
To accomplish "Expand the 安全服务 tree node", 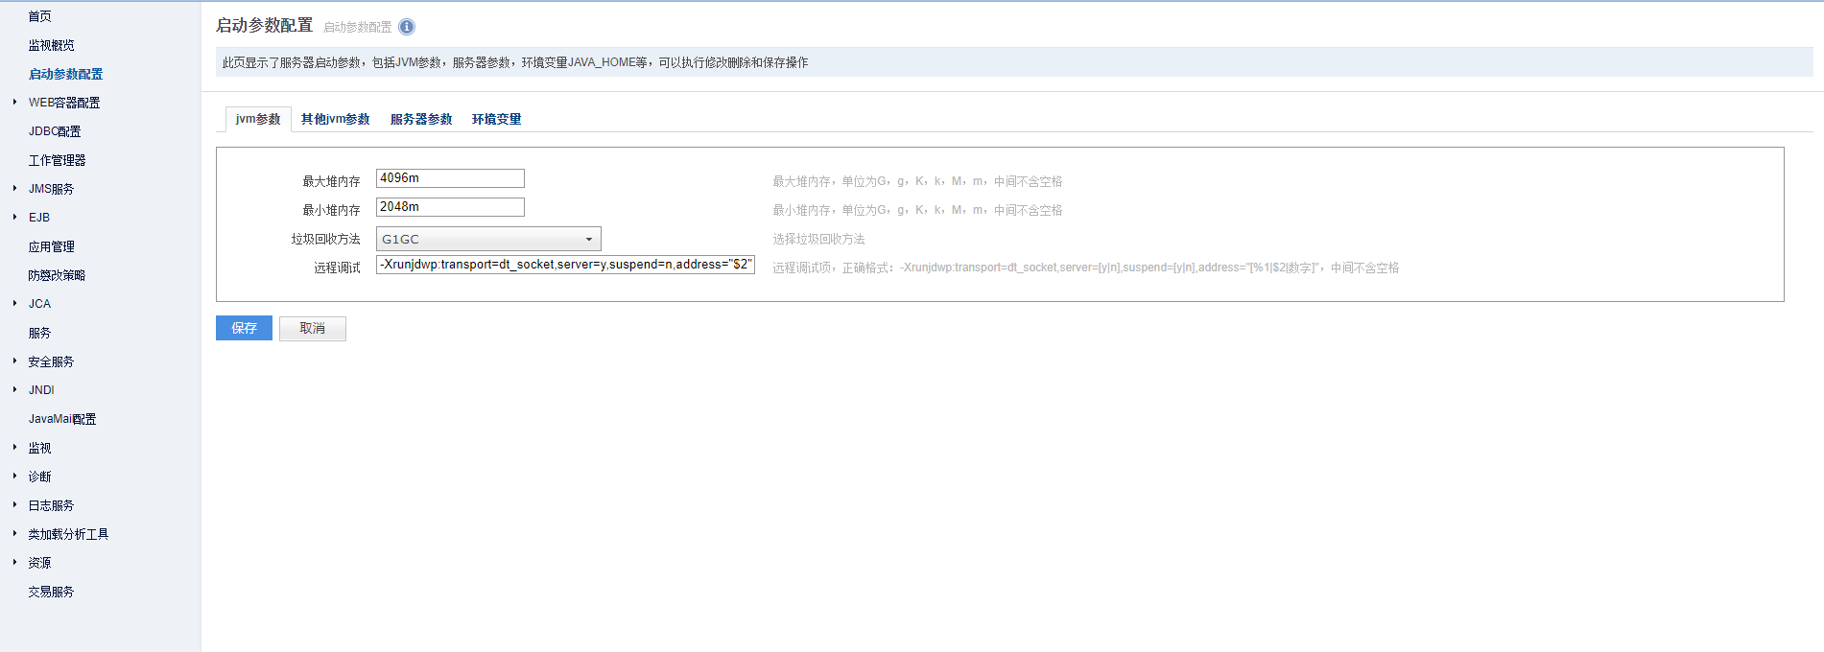I will click(x=15, y=361).
